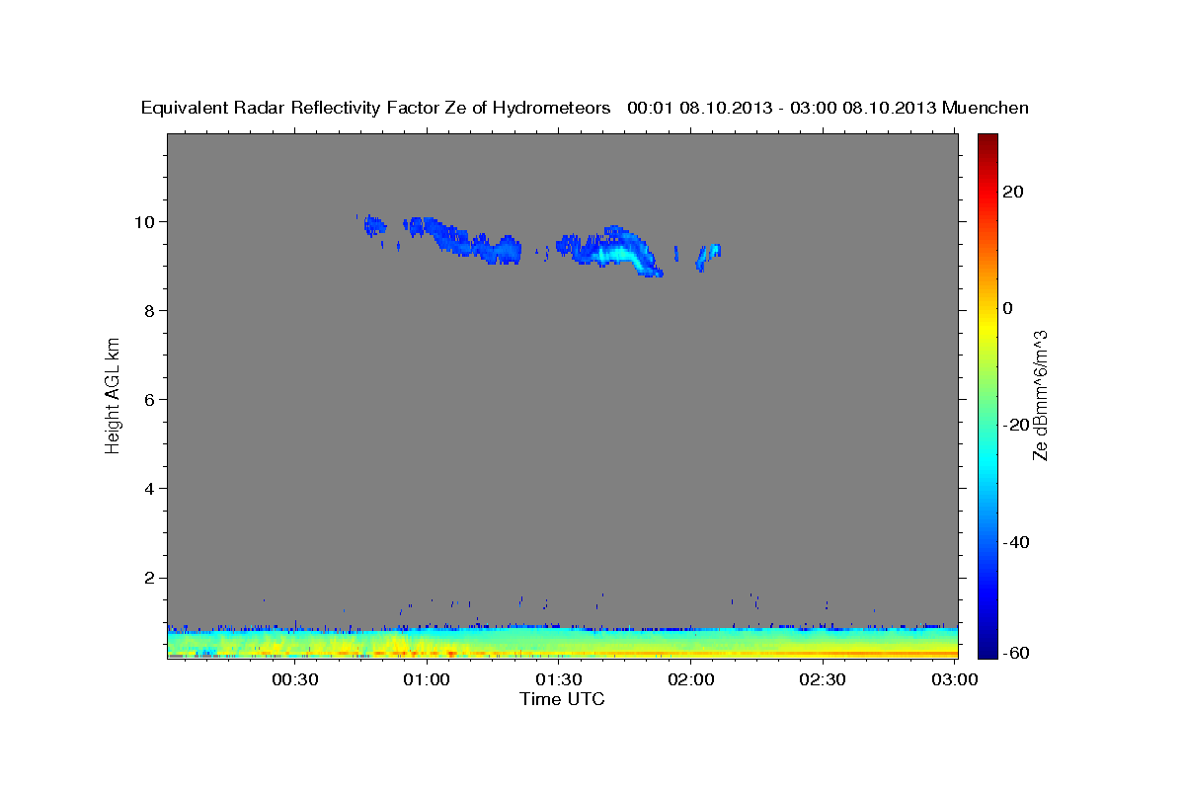
Task: Click the '-20' colorbar tick value
Action: click(1015, 425)
